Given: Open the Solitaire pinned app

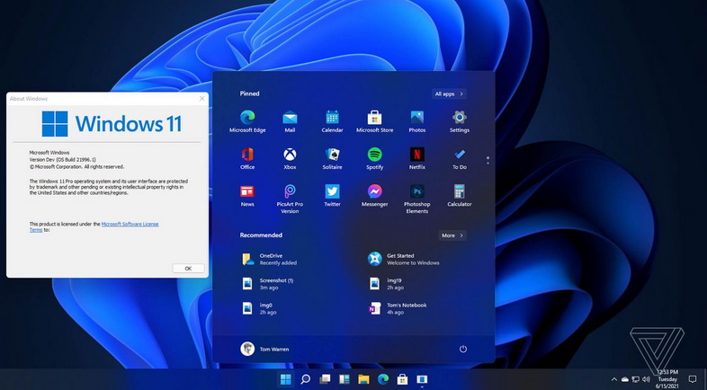Looking at the screenshot, I should click(332, 155).
